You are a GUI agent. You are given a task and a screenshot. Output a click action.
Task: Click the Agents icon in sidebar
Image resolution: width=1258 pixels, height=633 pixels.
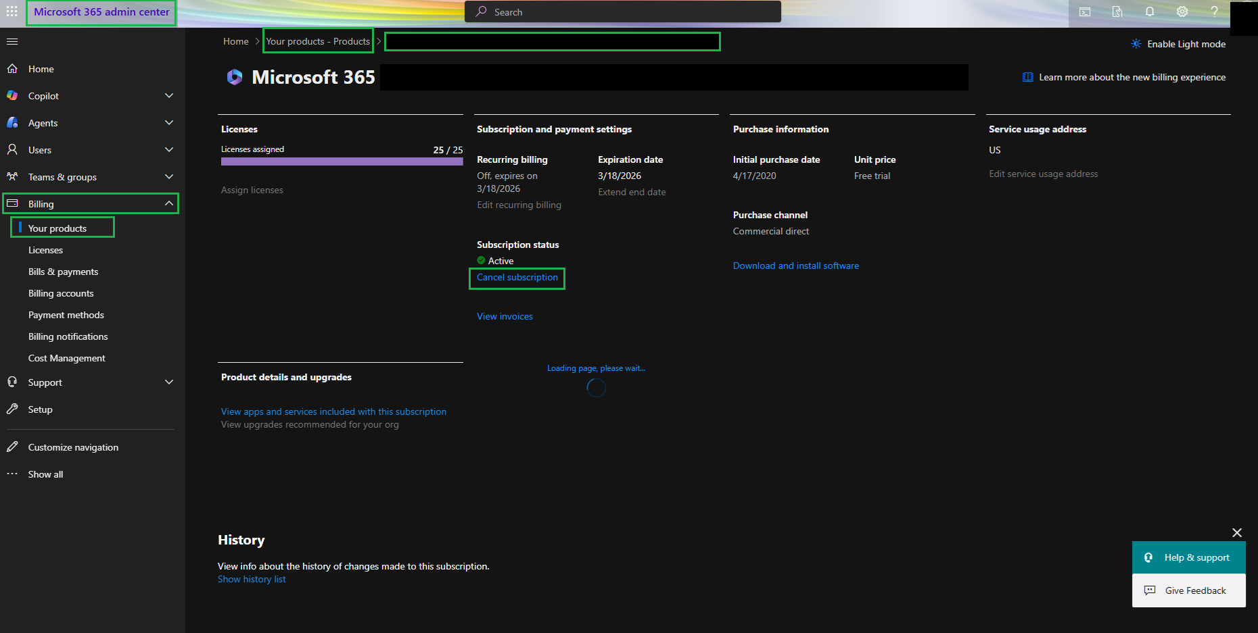(12, 122)
